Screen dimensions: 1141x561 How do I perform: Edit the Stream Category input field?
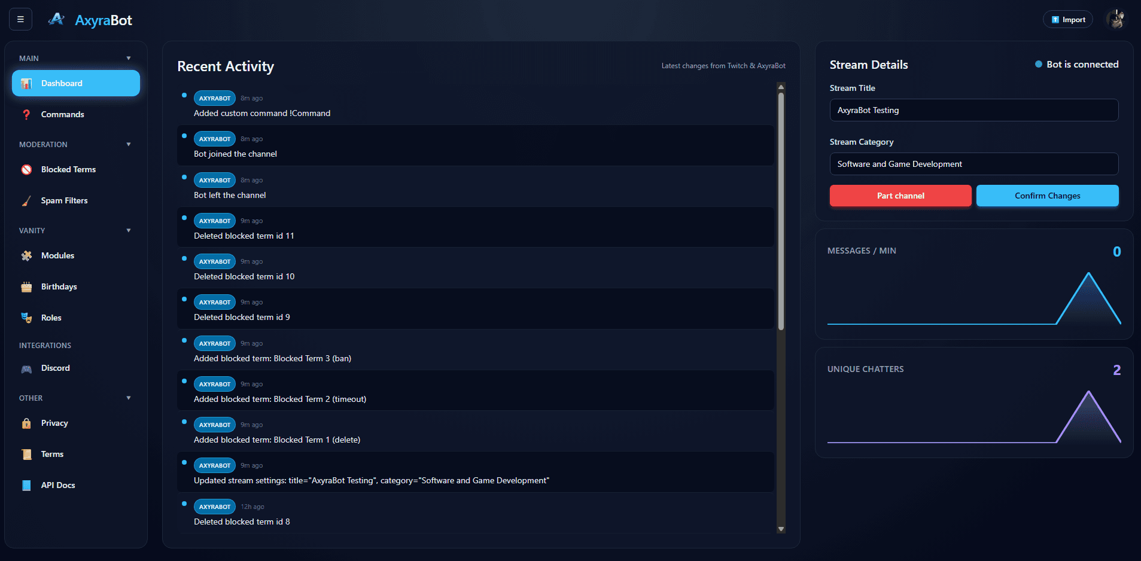click(974, 164)
